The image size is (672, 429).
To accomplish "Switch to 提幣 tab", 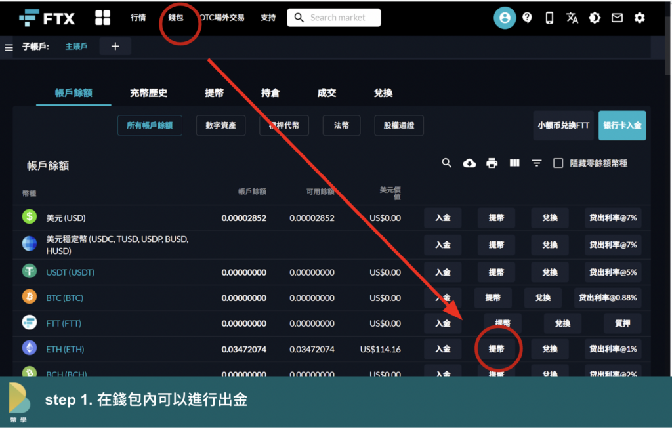I will click(215, 93).
